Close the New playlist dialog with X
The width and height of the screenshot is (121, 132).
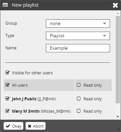115,5
